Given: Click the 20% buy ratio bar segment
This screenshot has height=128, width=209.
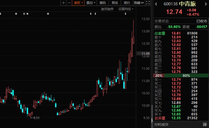Looking at the screenshot, I should 159,76.
